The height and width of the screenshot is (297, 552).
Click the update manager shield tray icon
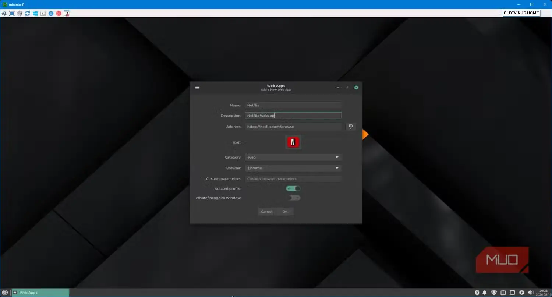494,293
